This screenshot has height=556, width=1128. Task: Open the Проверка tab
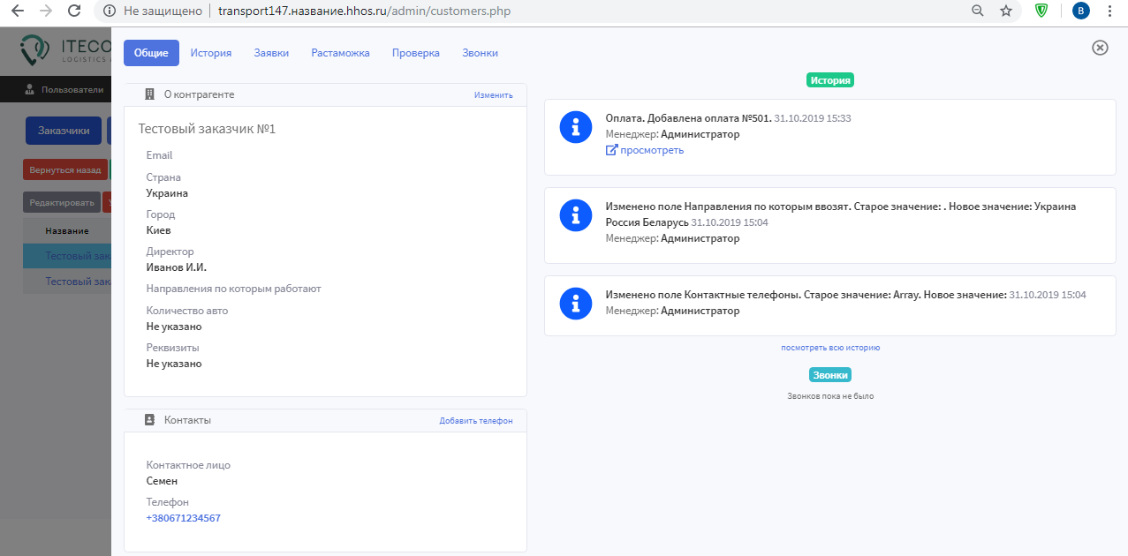click(416, 53)
